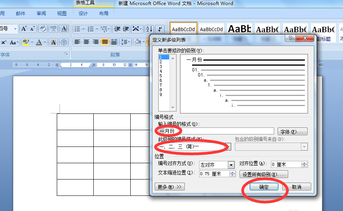343x211 pixels.
Task: Expand options with 更多(M) >> button
Action: (x=170, y=187)
